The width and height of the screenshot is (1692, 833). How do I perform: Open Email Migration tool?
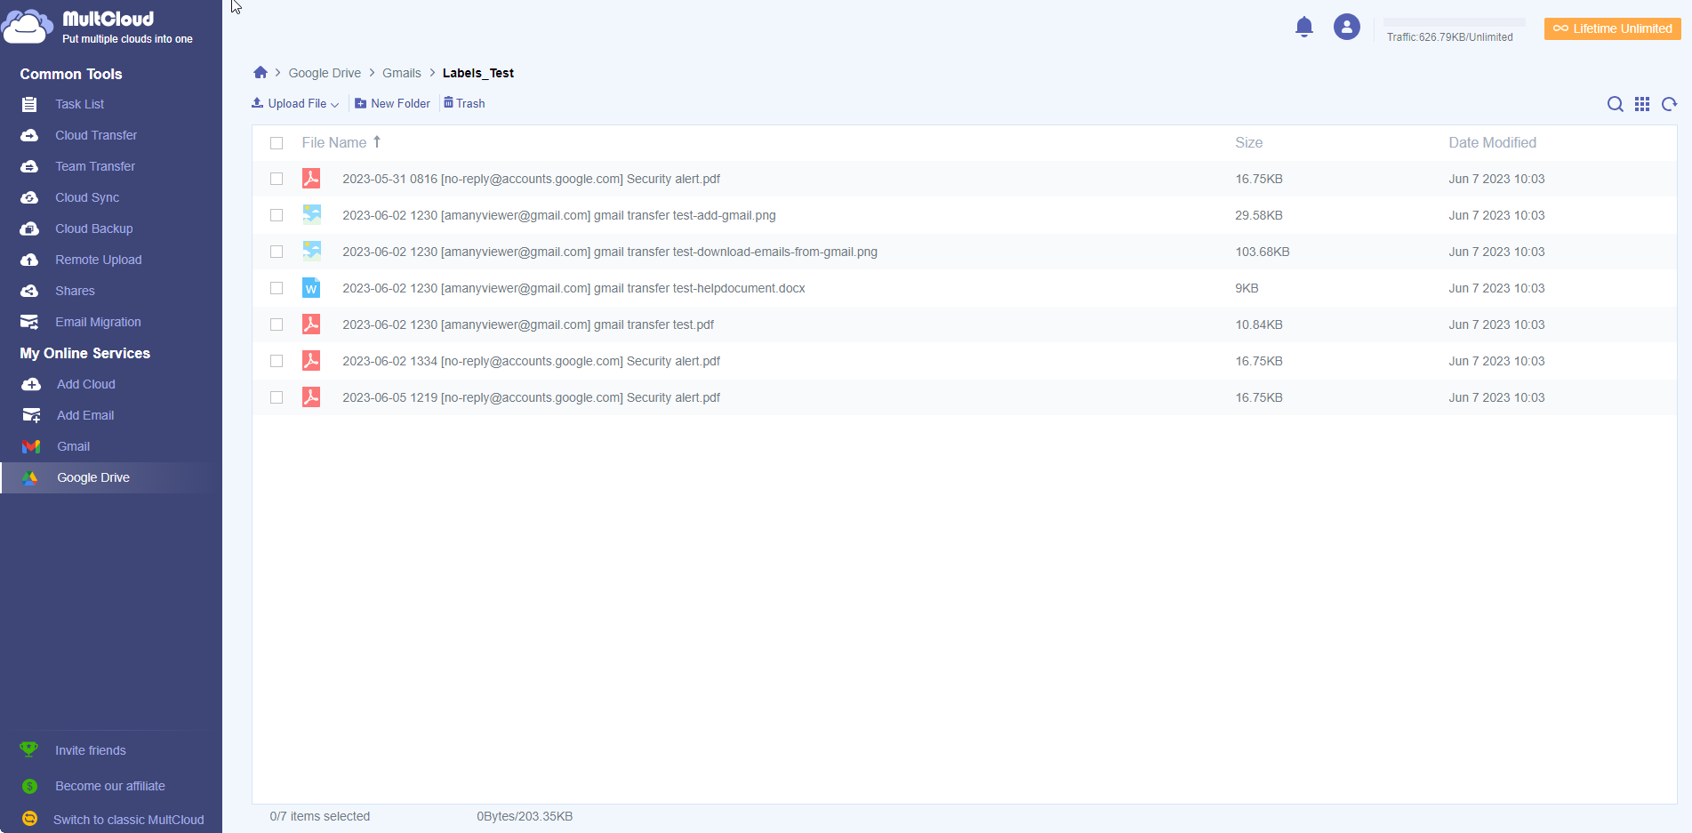click(98, 322)
